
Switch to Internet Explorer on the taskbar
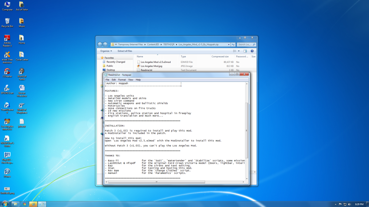pyautogui.click(x=33, y=204)
